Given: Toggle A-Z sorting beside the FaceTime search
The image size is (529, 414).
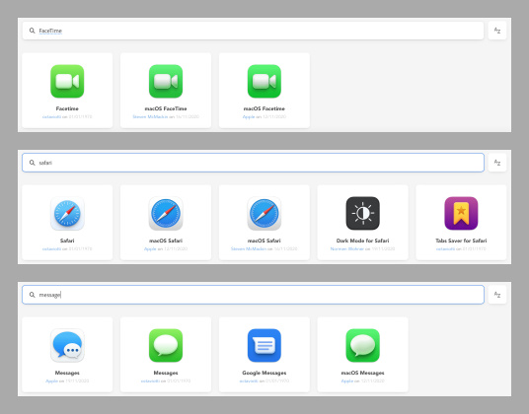Looking at the screenshot, I should [497, 31].
